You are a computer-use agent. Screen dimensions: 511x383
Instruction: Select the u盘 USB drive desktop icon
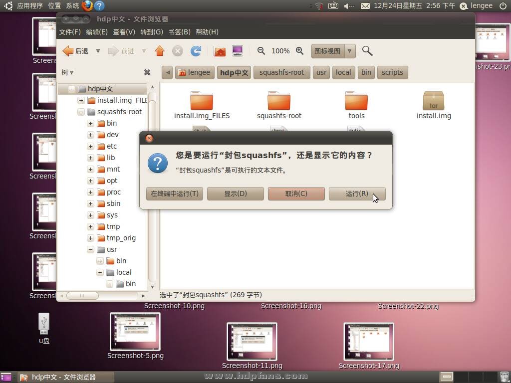(x=44, y=323)
